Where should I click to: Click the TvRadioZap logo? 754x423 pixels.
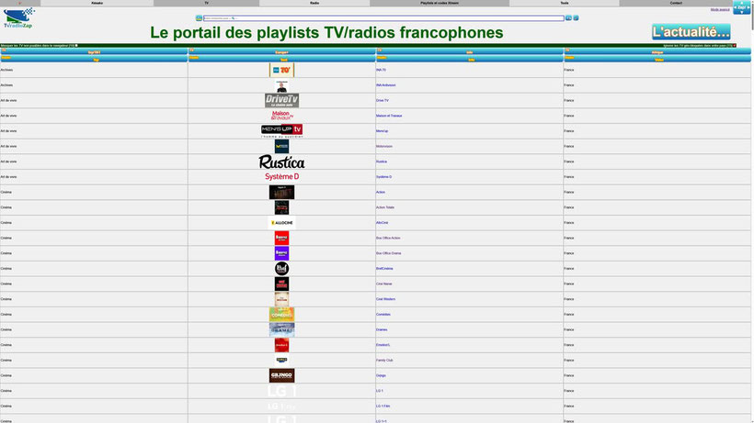click(x=18, y=17)
